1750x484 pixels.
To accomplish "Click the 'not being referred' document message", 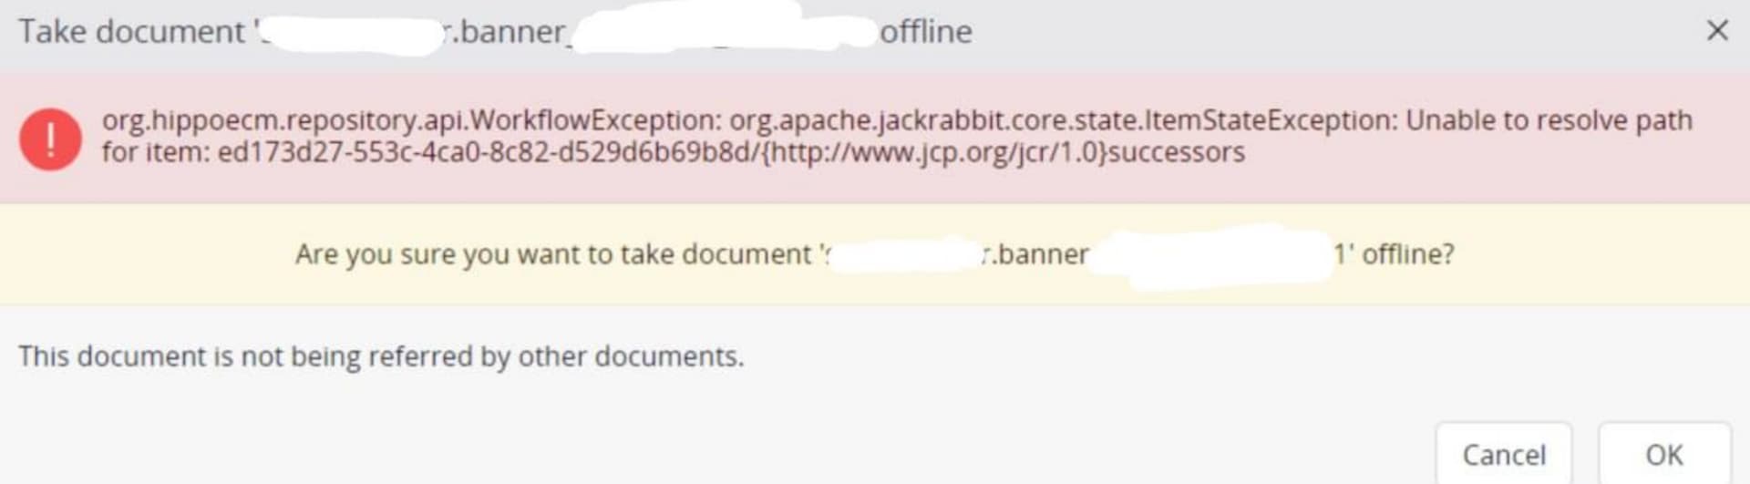I will 381,356.
